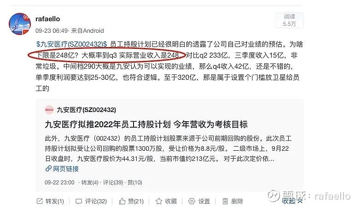The height and width of the screenshot is (207, 361).
Task: Click the star favorite icon
Action: (x=159, y=201)
